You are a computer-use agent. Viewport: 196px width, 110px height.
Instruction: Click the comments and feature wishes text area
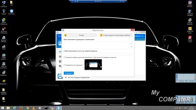98,45
